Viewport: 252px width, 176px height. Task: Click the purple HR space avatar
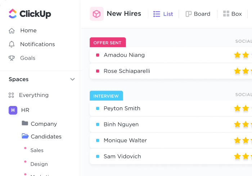tap(13, 110)
